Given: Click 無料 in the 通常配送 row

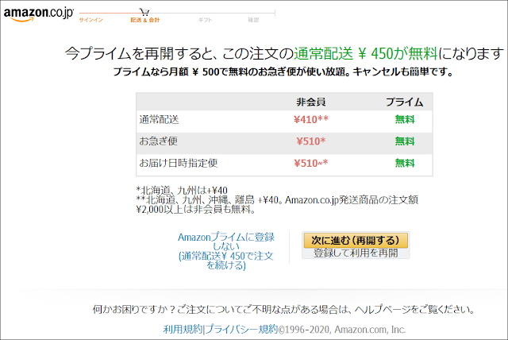Looking at the screenshot, I should pos(405,120).
